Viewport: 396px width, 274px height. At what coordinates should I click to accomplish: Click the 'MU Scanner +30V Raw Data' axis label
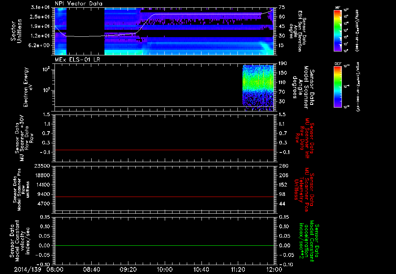(24, 138)
